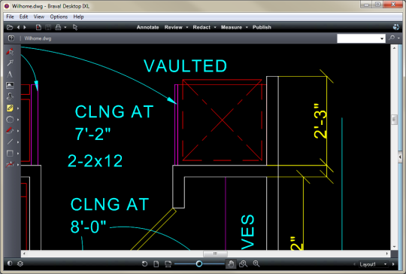Expand the cloud tool flyout arrow

click(x=18, y=120)
